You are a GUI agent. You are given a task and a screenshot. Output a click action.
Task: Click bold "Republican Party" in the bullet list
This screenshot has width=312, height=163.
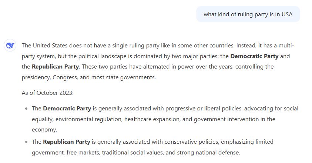[x=67, y=142]
